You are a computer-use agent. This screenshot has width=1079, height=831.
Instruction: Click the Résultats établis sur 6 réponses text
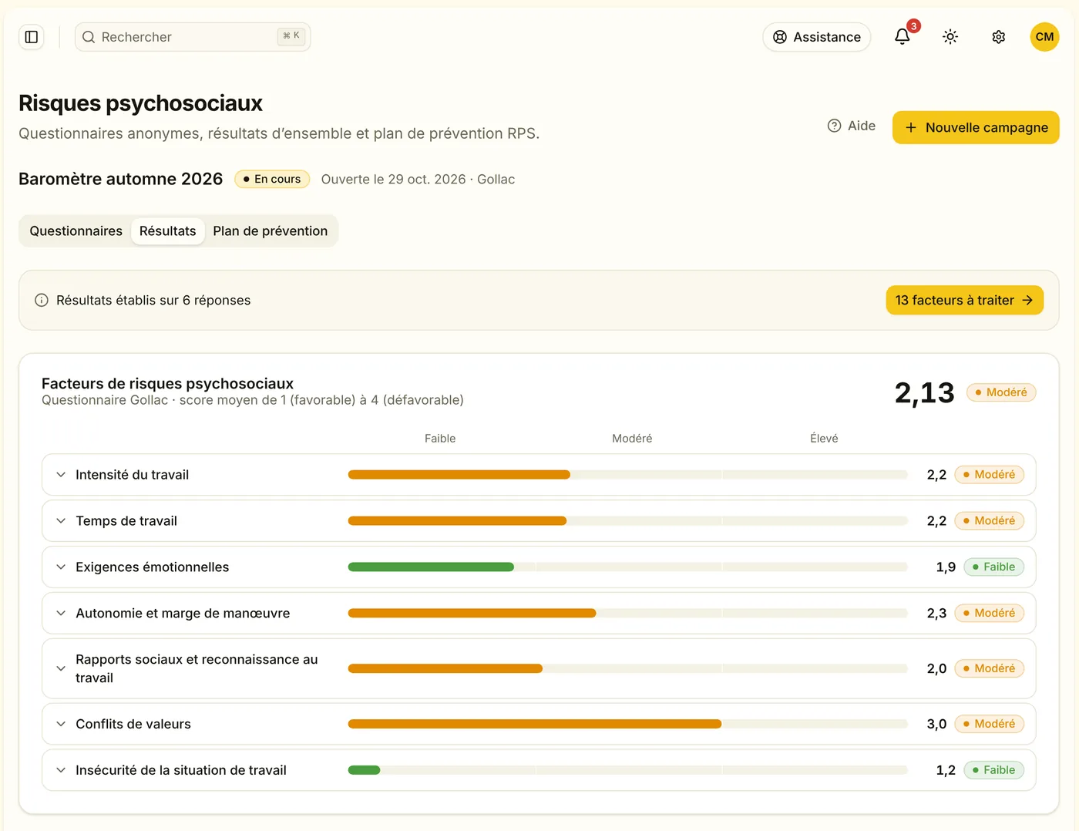(153, 301)
